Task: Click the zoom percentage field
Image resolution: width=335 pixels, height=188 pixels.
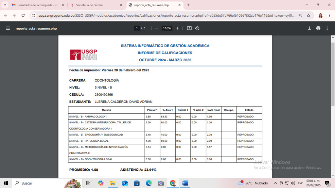Action: pyautogui.click(x=167, y=28)
